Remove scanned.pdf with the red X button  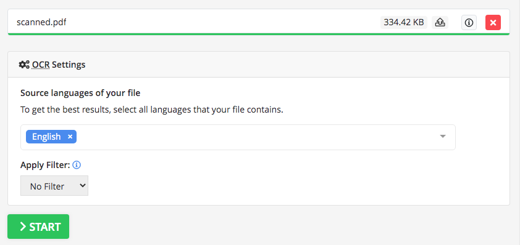point(493,23)
